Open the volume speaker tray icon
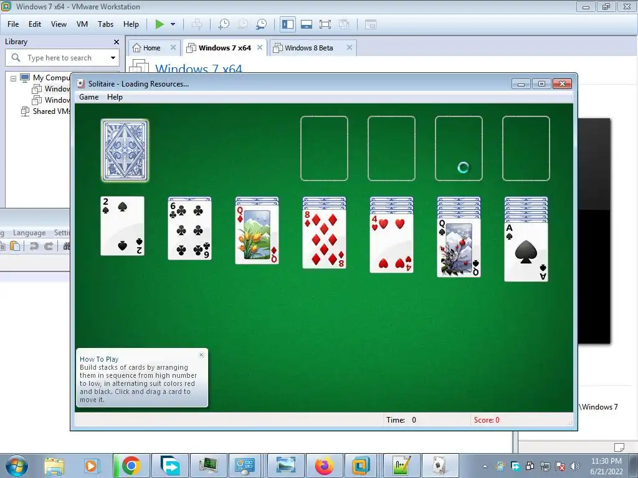The height and width of the screenshot is (478, 638). (574, 466)
